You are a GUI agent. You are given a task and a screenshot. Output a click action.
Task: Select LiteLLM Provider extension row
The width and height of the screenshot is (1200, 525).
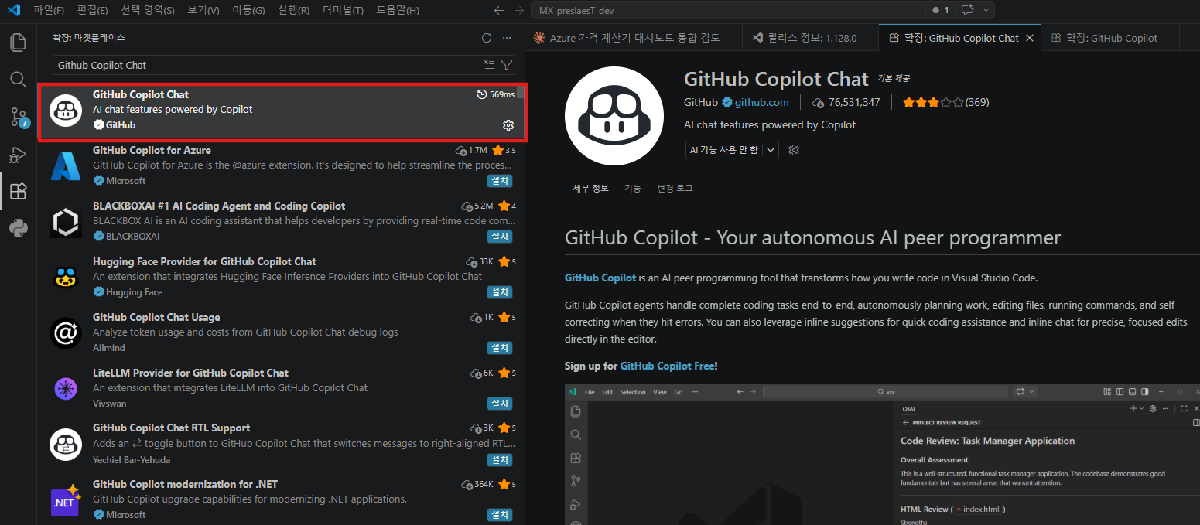click(282, 388)
